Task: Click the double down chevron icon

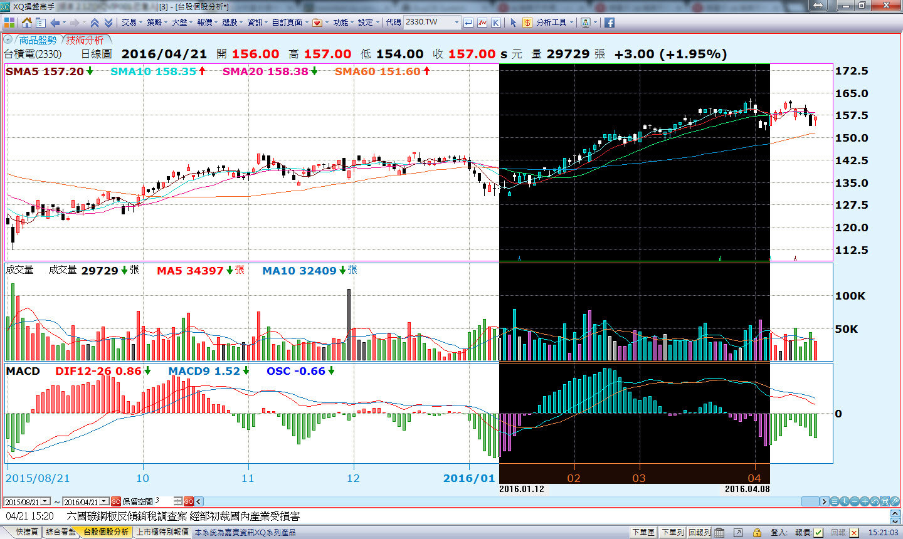Action: coord(108,23)
